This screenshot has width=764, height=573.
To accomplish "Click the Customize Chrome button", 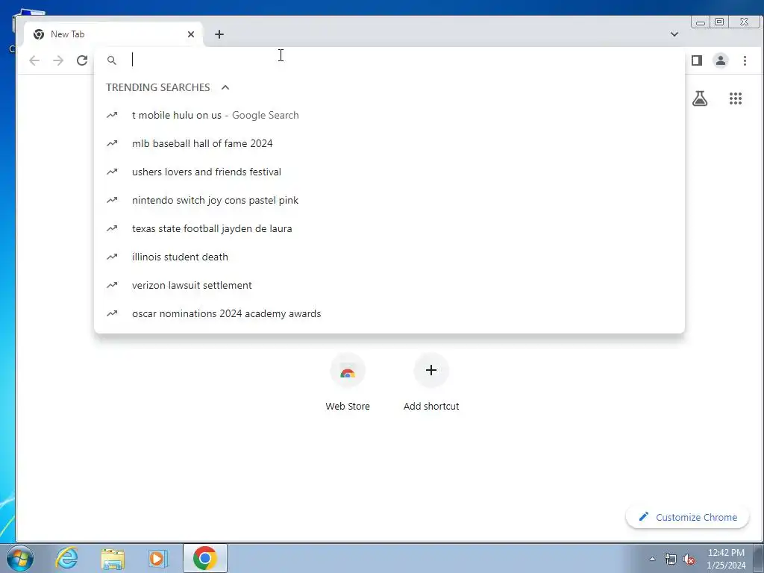I will point(687,517).
